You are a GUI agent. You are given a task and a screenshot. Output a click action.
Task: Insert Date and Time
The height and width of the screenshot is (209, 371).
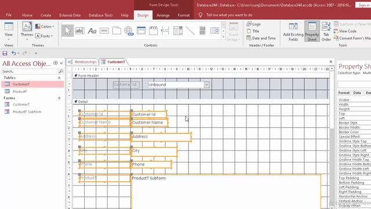(x=261, y=38)
